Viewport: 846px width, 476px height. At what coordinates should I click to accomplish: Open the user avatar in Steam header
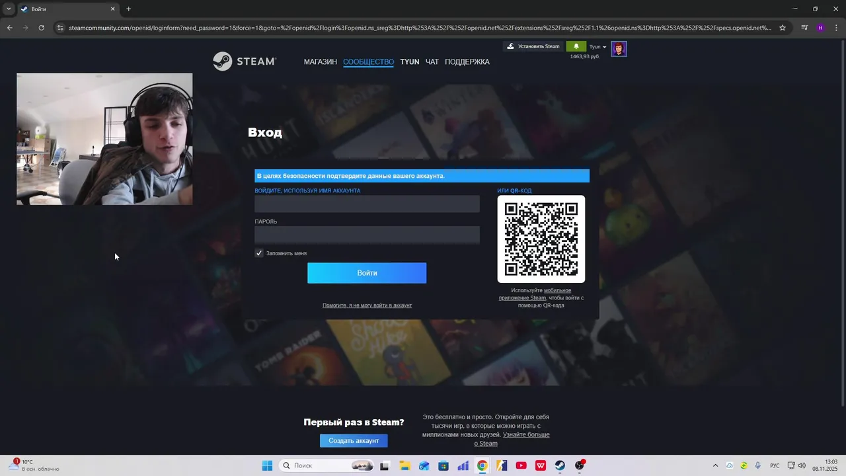(x=619, y=49)
